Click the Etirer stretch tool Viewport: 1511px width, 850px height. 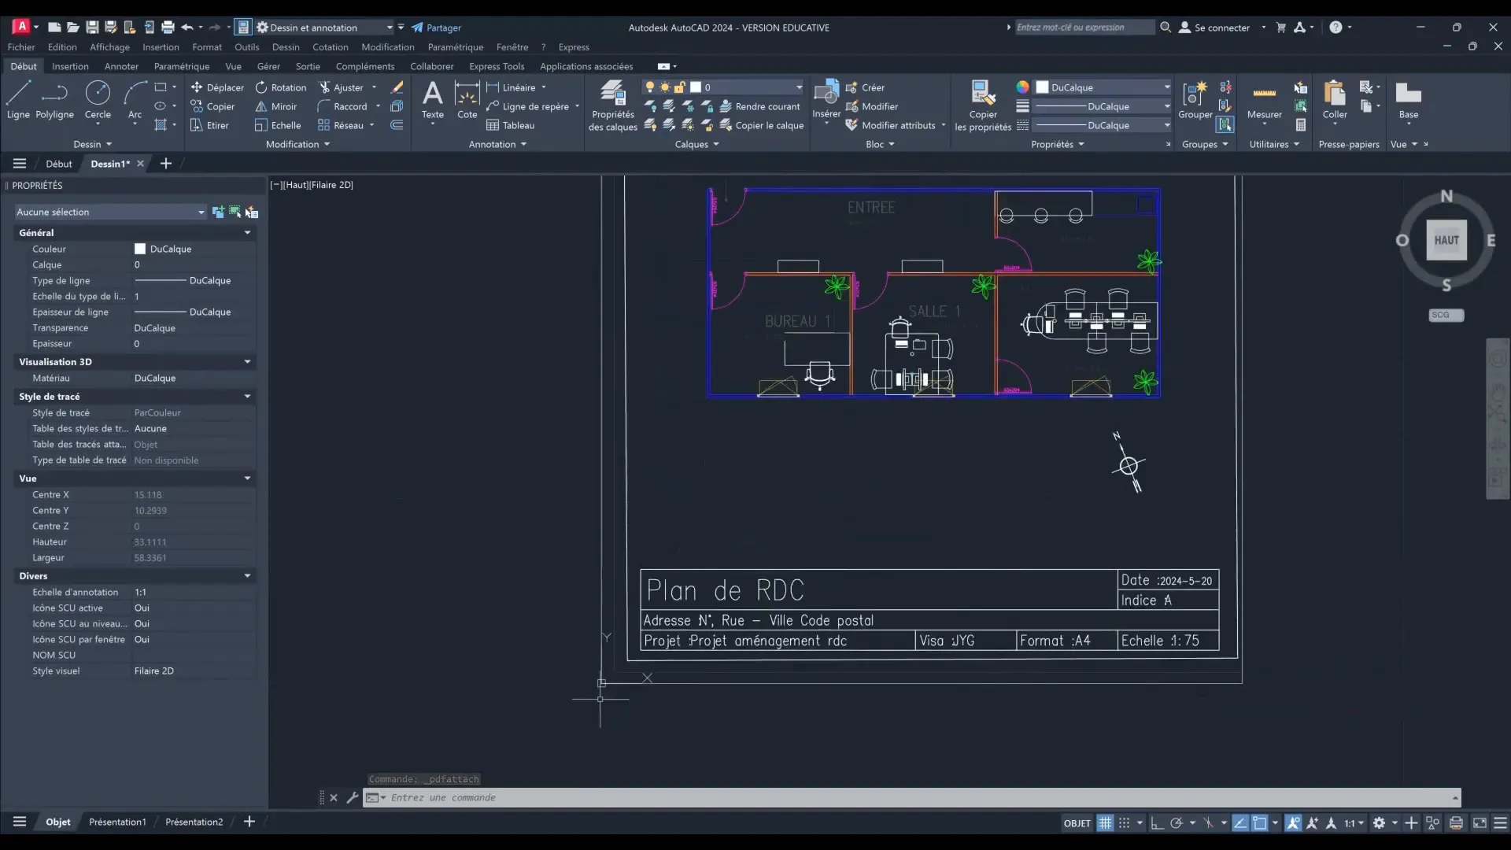point(209,125)
